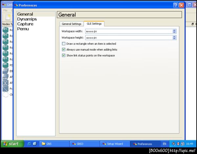This screenshot has height=154, width=197.
Task: Decrease Workspace height with down arrow
Action: click(x=174, y=38)
